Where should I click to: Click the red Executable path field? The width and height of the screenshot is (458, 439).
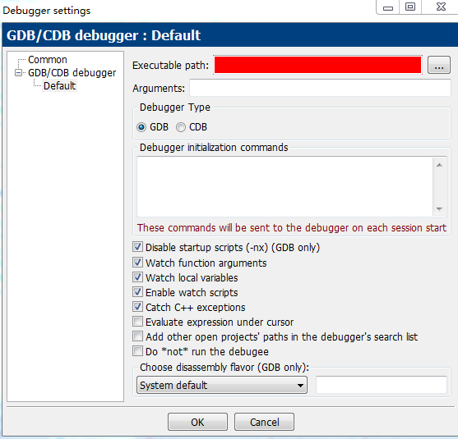[x=317, y=65]
